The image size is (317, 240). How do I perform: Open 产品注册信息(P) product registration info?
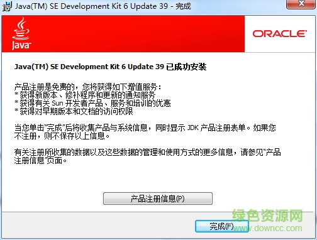(158, 199)
